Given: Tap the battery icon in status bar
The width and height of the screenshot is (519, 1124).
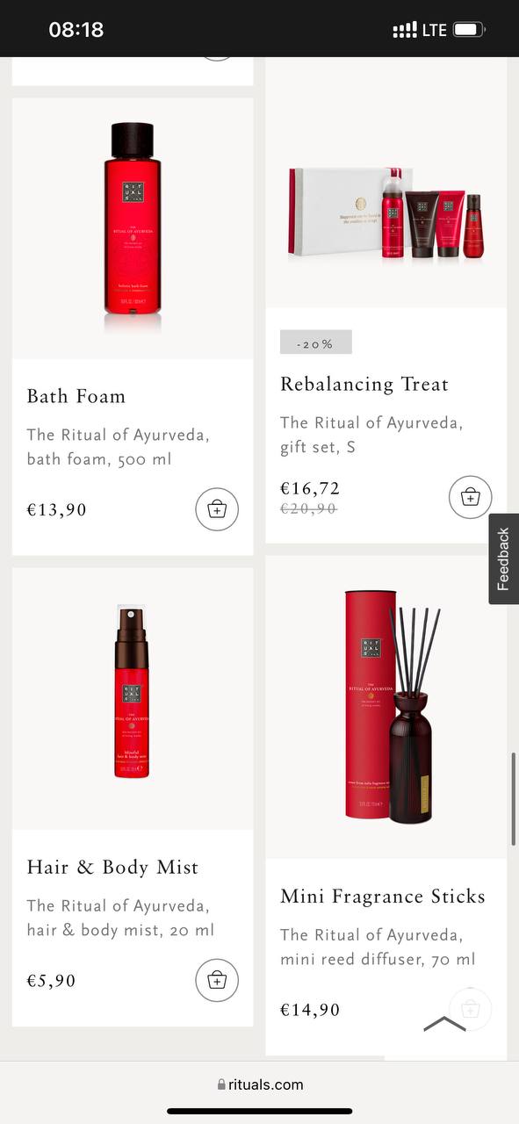Looking at the screenshot, I should point(469,30).
